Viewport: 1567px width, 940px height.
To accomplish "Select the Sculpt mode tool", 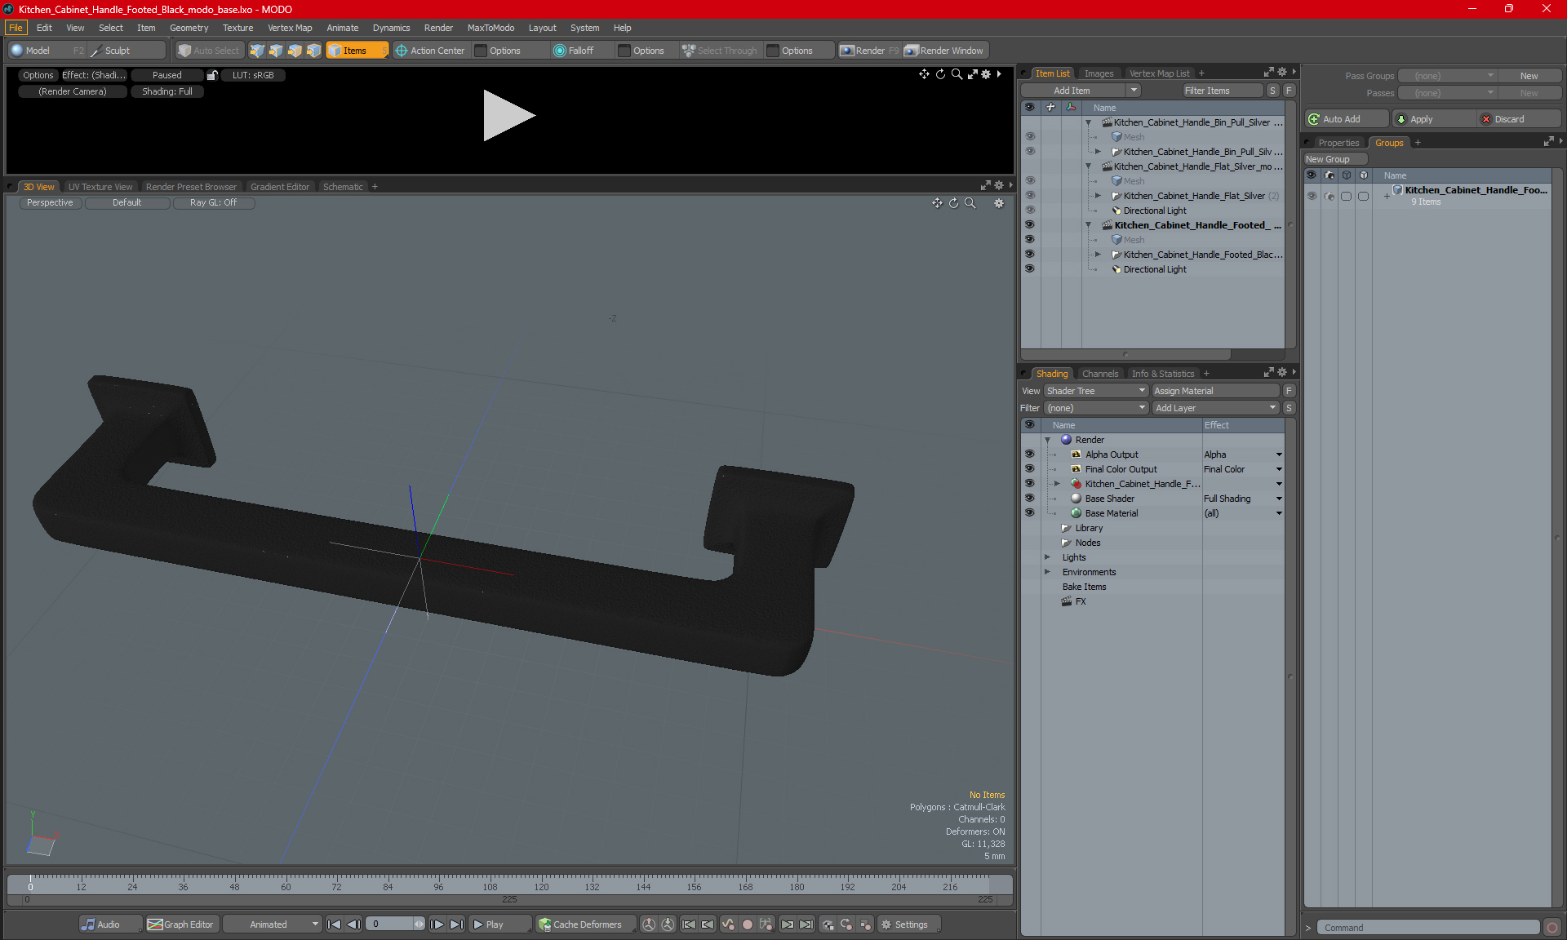I will tap(118, 51).
